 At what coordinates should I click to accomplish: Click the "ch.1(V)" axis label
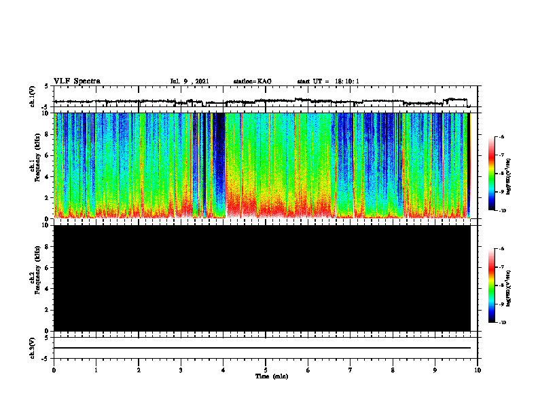pyautogui.click(x=33, y=96)
